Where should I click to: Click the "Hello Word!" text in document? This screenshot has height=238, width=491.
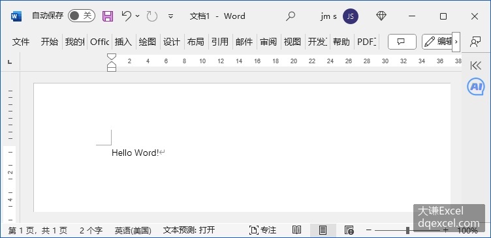point(135,153)
